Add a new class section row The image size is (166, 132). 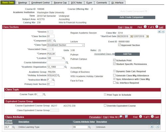pos(159,32)
